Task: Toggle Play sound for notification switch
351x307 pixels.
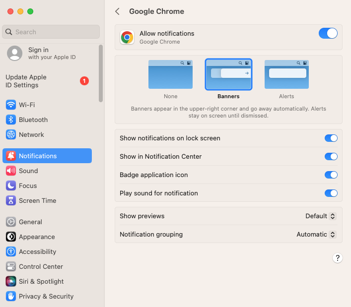Action: [331, 193]
